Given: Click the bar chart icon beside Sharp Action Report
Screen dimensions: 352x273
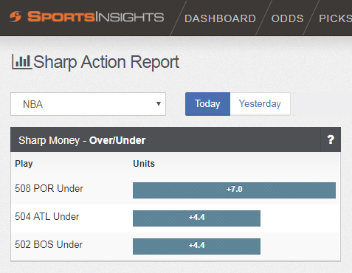Looking at the screenshot, I should (22, 62).
